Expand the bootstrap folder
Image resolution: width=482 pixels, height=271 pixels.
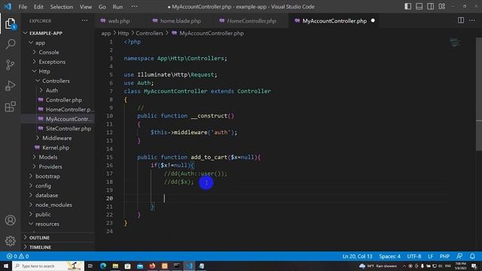[47, 176]
